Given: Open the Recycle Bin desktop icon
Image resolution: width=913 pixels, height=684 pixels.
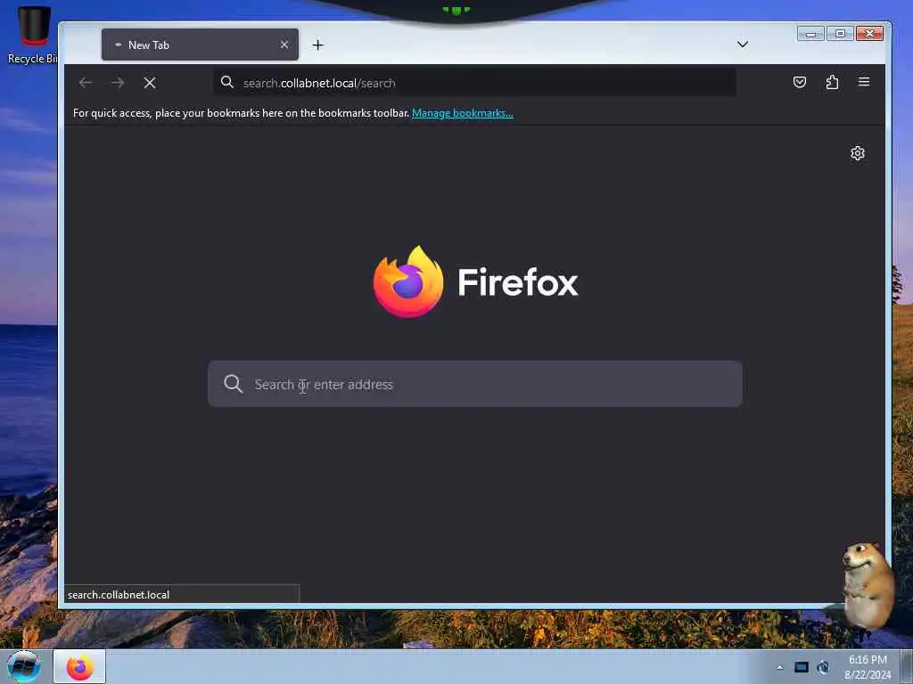Looking at the screenshot, I should 32,35.
